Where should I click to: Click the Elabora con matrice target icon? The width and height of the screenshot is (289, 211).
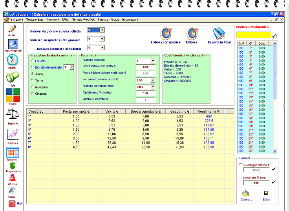point(166,33)
